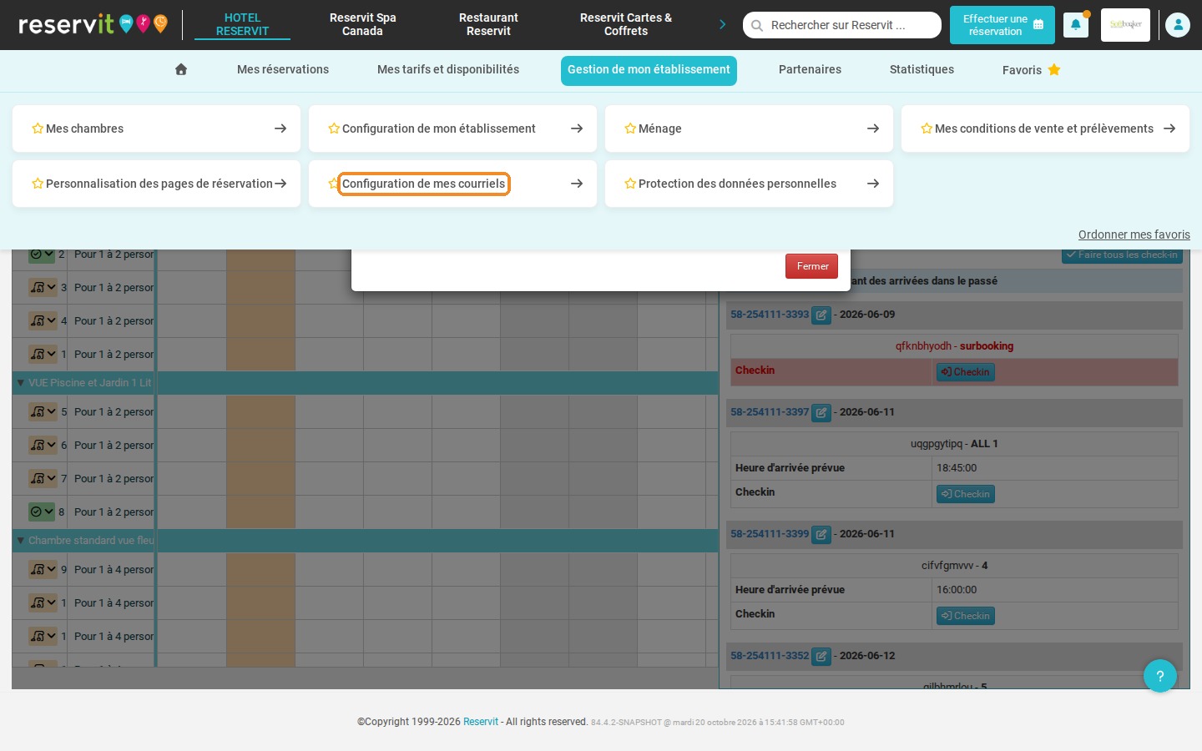Show more Reservit products with the chevron
Viewport: 1202px width, 751px height.
coord(723,25)
